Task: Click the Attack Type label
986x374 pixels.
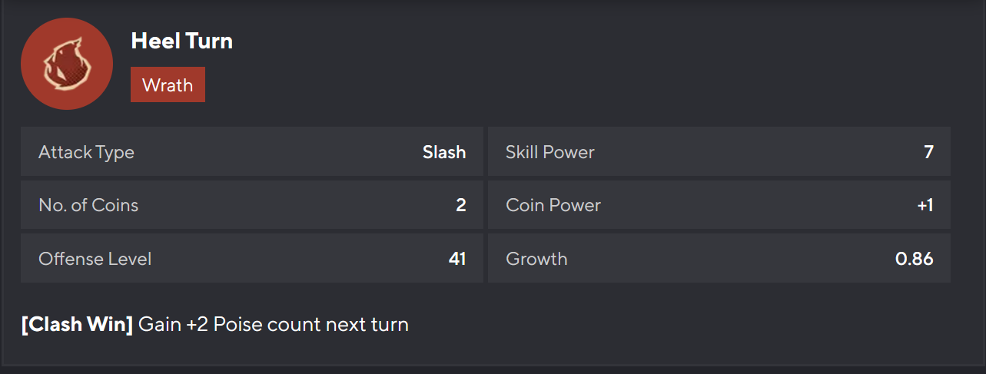Action: (86, 152)
